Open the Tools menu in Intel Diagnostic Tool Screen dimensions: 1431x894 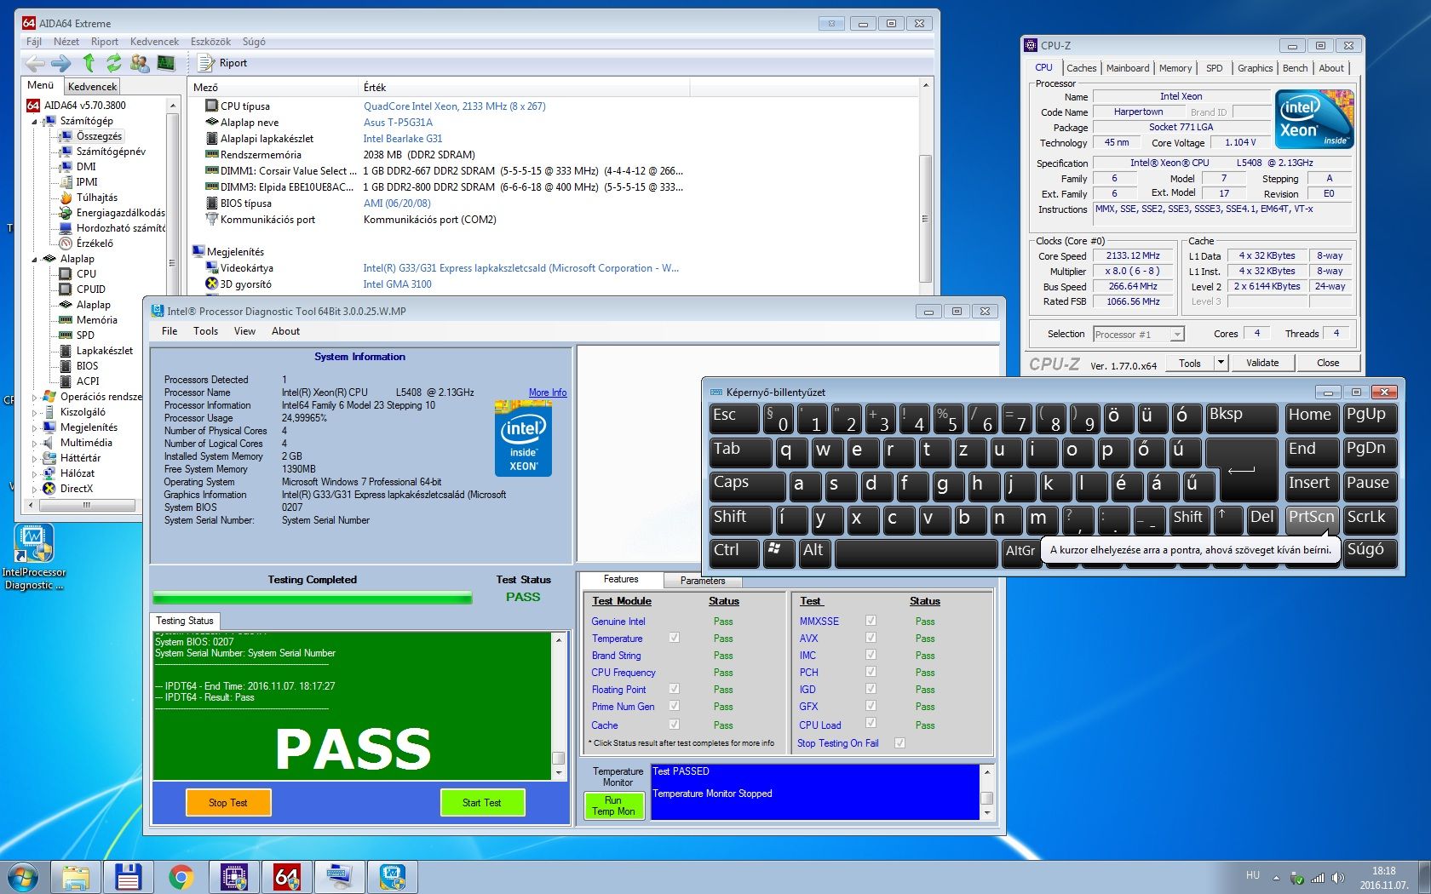click(x=205, y=331)
